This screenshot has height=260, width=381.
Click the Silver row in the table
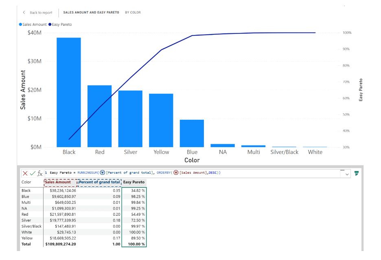pyautogui.click(x=26, y=220)
